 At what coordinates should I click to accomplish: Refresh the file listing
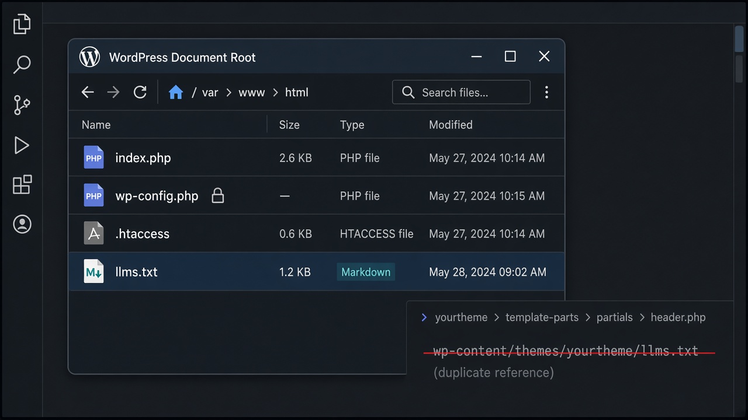coord(140,92)
